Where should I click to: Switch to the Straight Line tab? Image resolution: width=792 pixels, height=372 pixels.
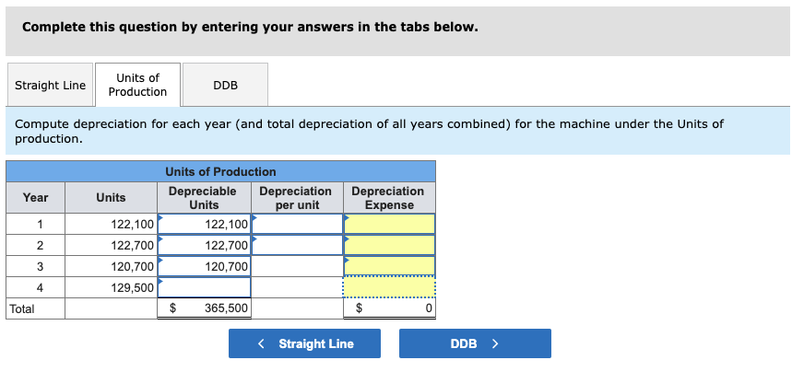click(x=50, y=86)
